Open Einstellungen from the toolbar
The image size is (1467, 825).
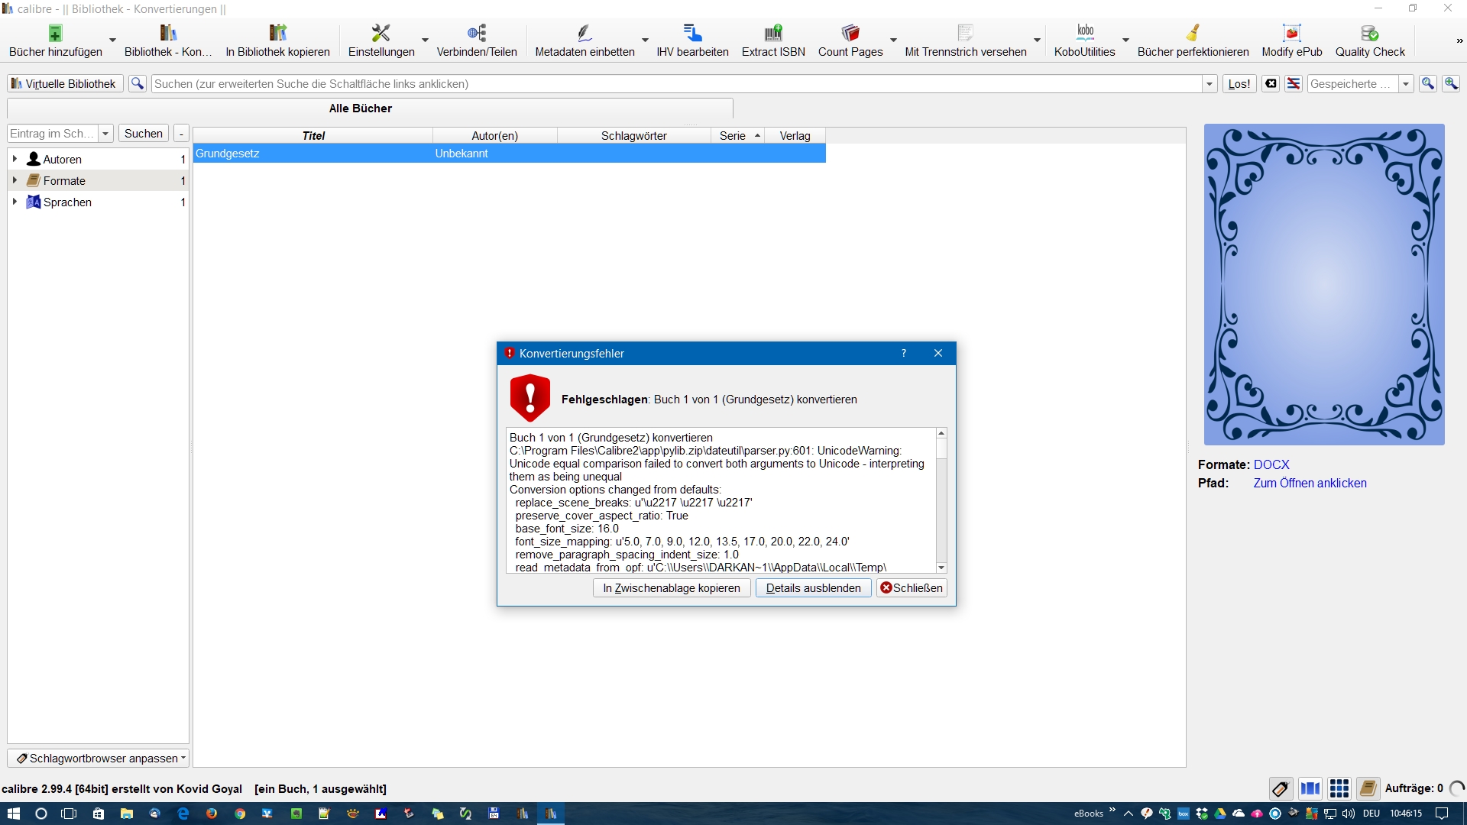(x=381, y=34)
